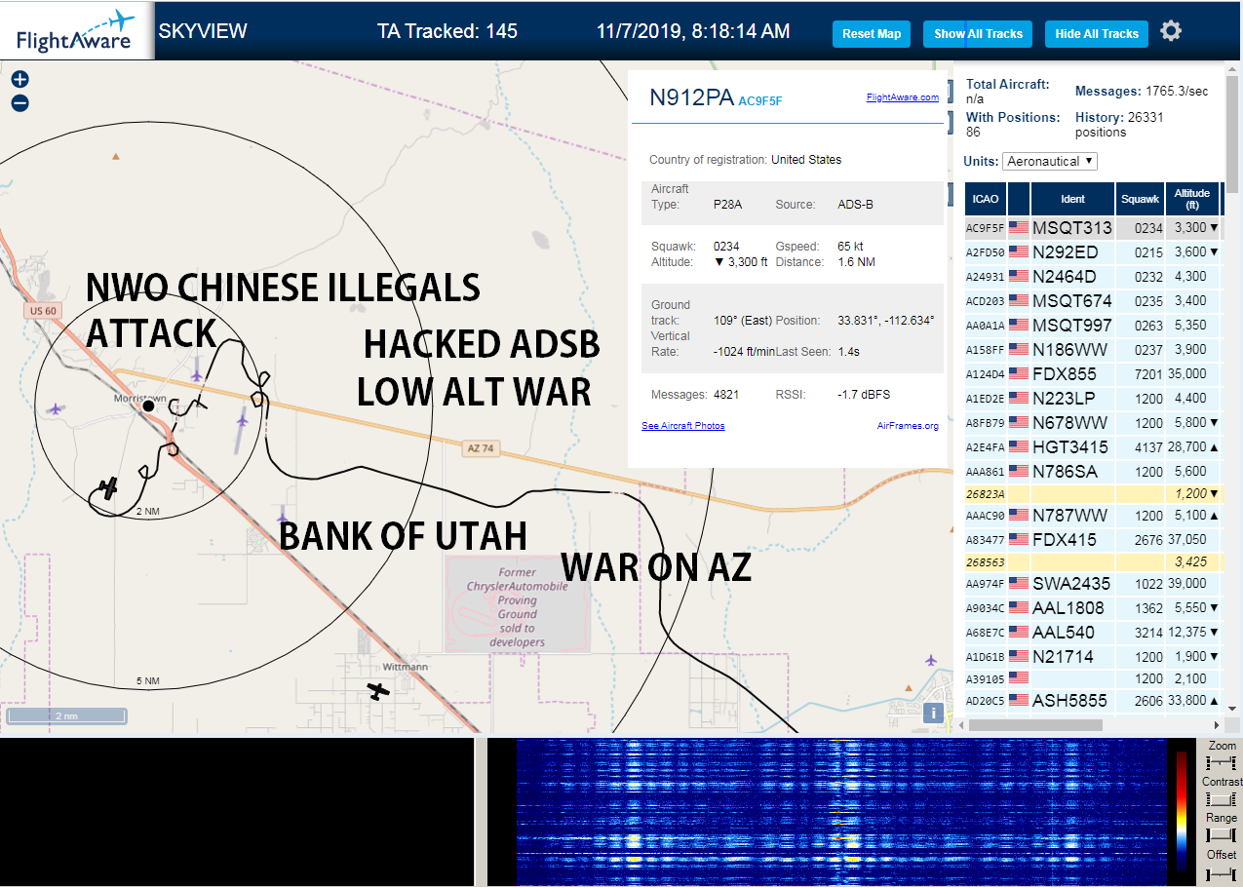The width and height of the screenshot is (1243, 888).
Task: Select the FDX415 table row
Action: 1092,539
